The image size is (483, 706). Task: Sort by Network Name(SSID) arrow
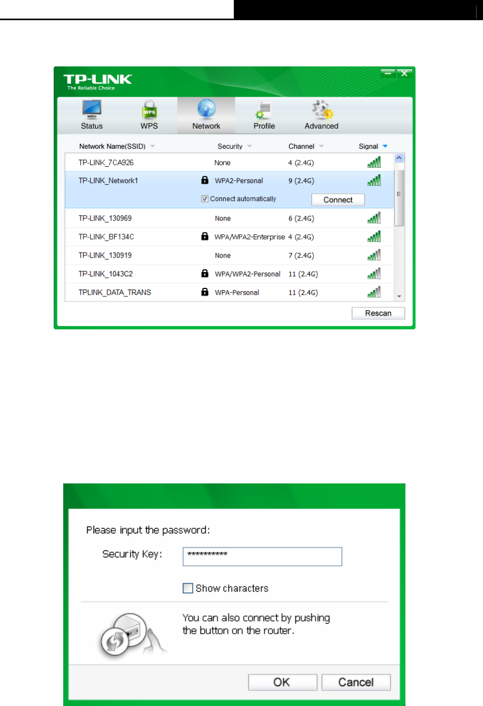click(x=152, y=146)
